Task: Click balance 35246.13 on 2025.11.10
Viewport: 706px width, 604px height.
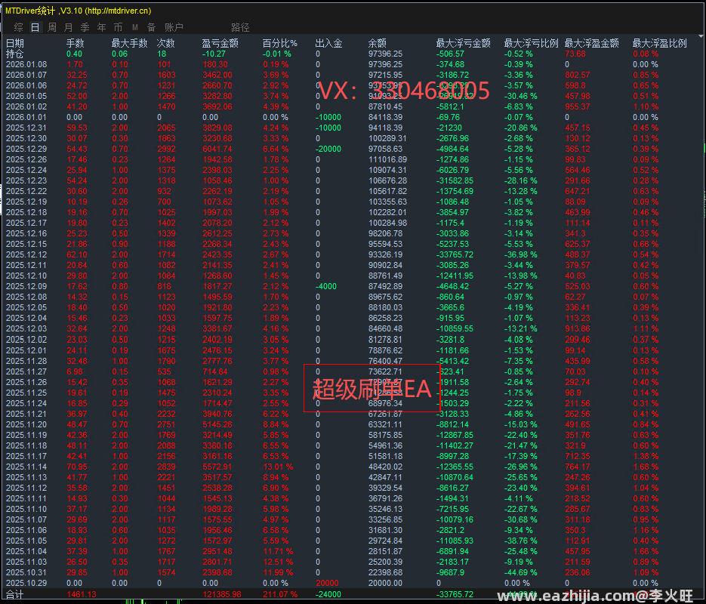Action: pos(385,509)
